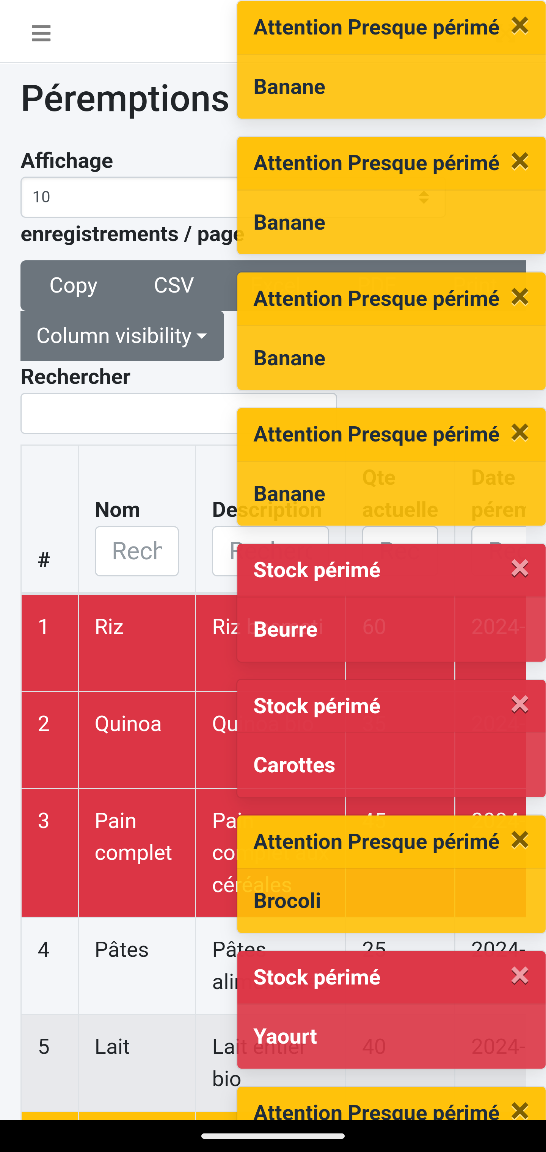Dismiss the Carottes expired stock notification

(x=519, y=704)
